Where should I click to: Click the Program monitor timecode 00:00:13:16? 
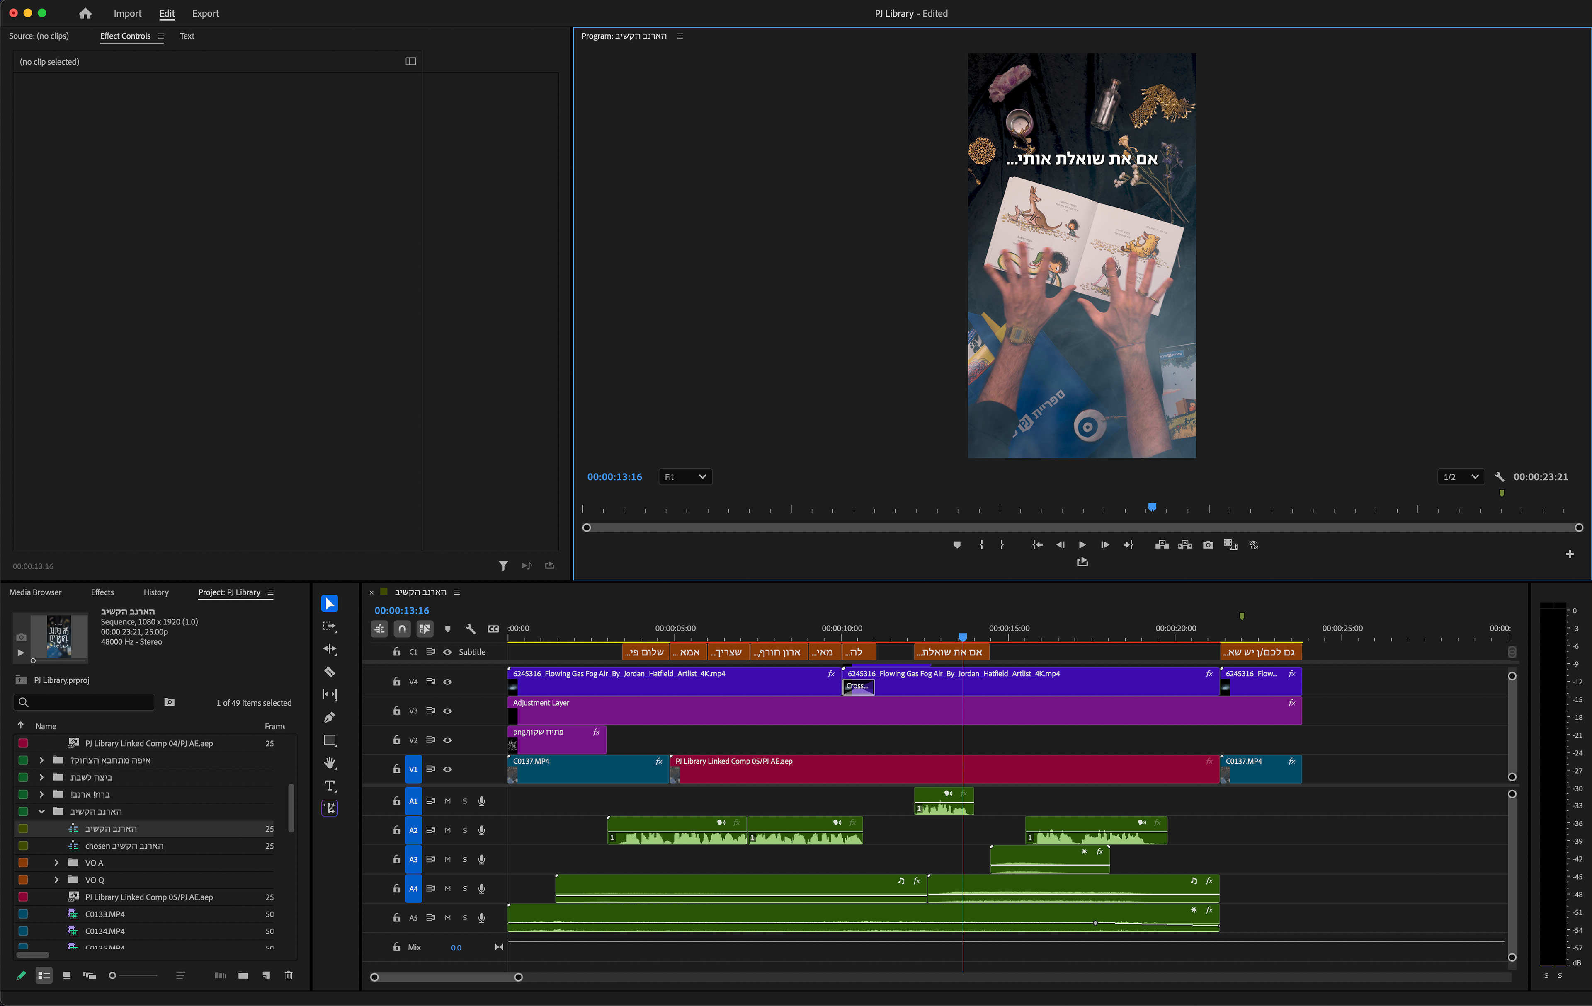tap(614, 477)
